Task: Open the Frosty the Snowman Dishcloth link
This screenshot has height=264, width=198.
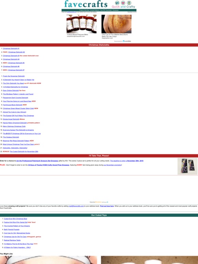Action: (x=14, y=76)
